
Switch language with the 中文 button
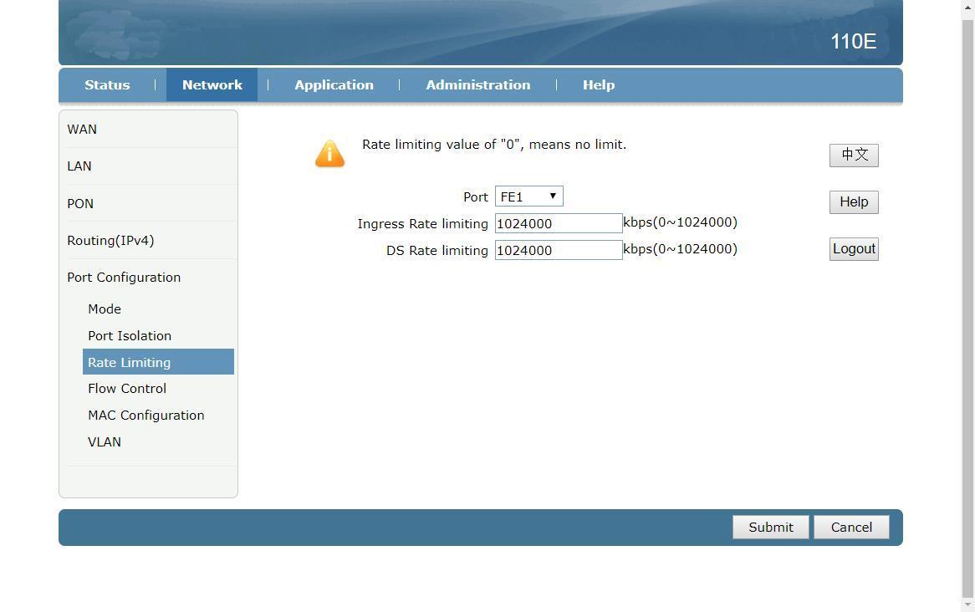pos(854,155)
